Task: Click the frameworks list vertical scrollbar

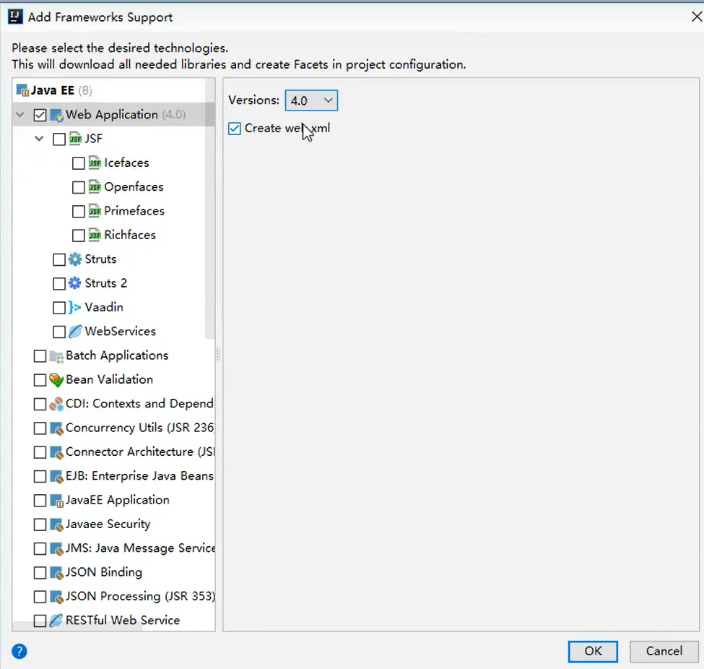Action: [210, 209]
